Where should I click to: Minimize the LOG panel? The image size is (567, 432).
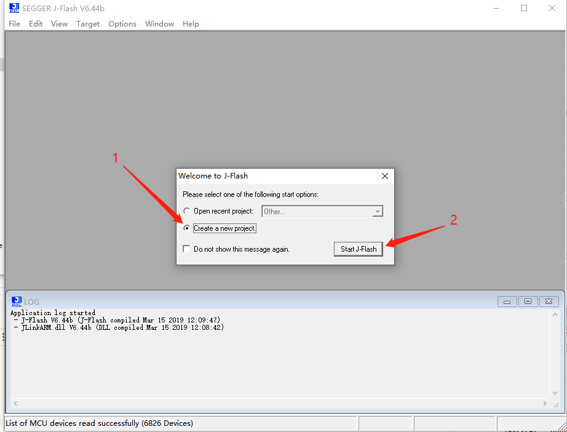point(507,302)
